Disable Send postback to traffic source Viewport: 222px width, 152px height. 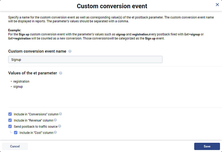click(10, 126)
